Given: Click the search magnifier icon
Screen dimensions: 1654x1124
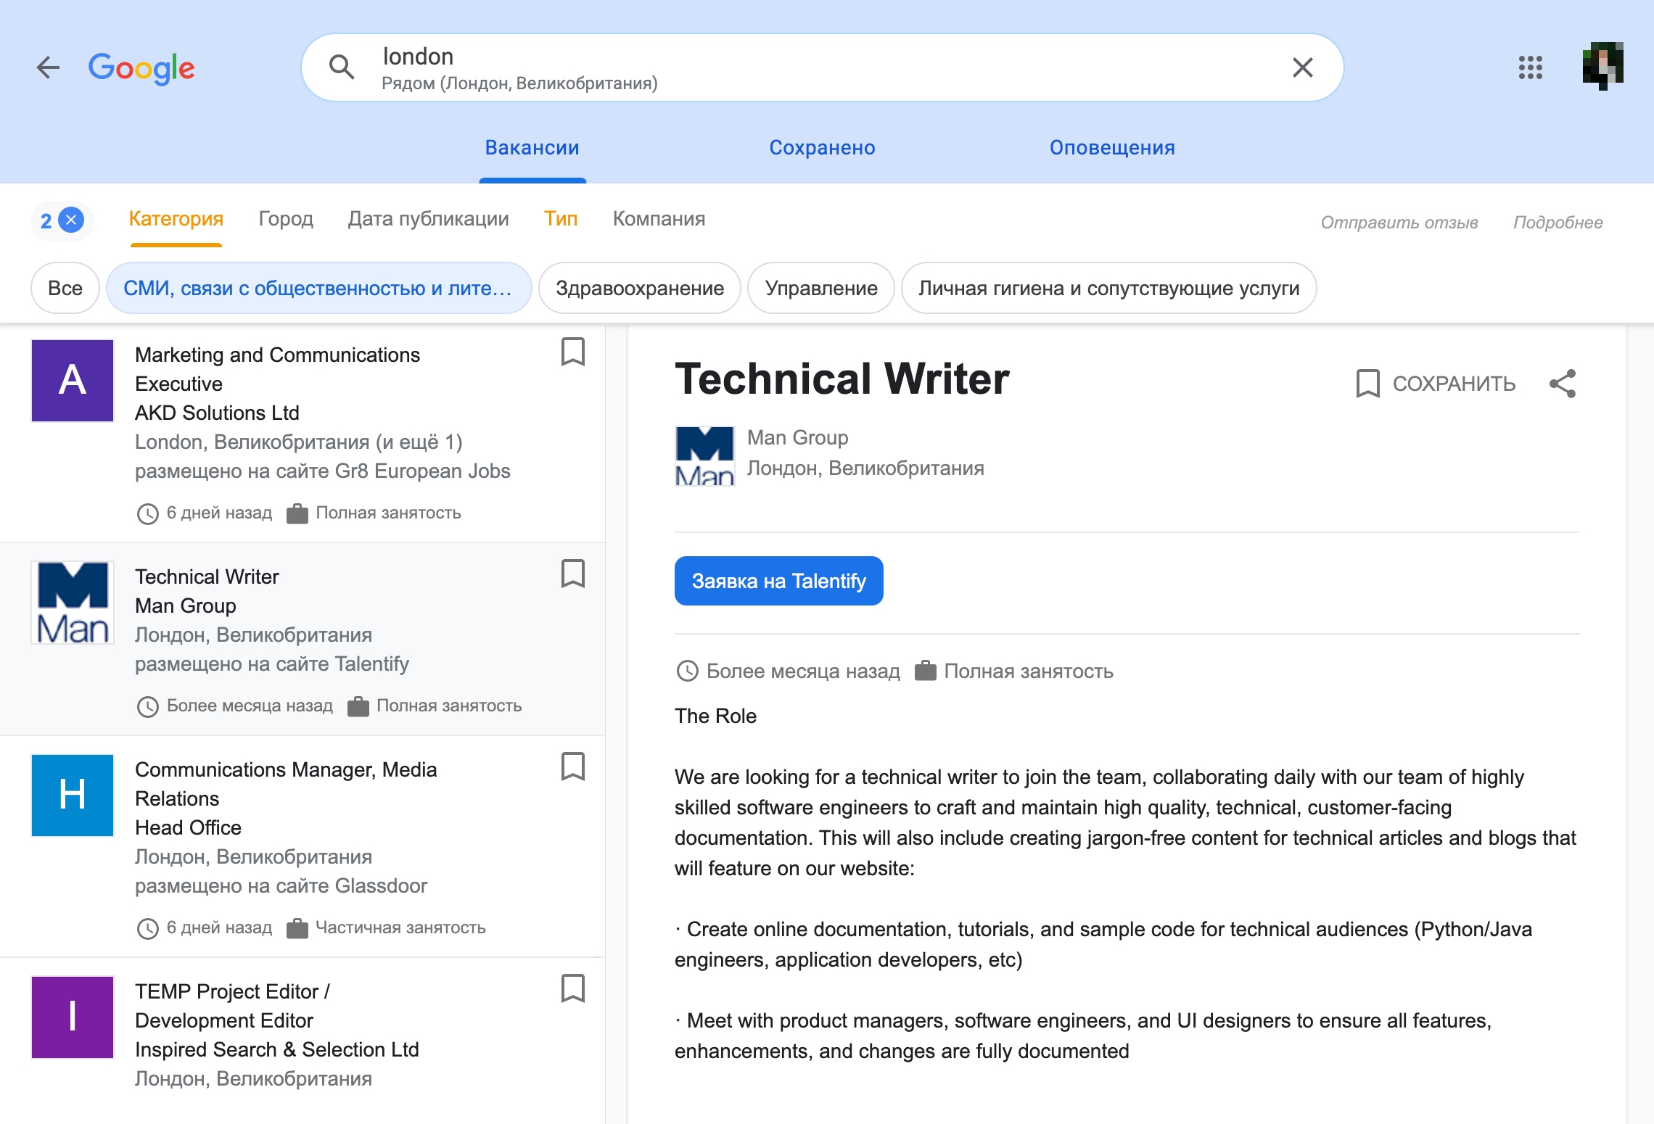Looking at the screenshot, I should click(342, 67).
